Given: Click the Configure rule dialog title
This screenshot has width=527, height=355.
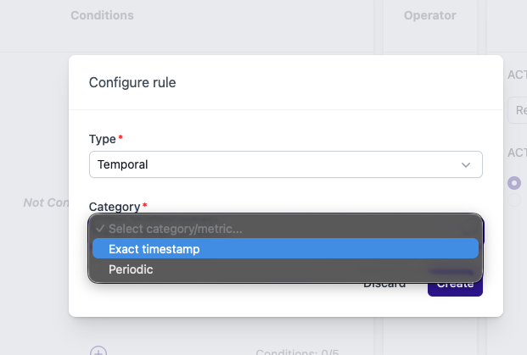Looking at the screenshot, I should tap(132, 82).
